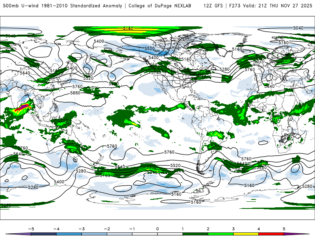Click the colorbar label "-1"
Screen dimensions: 315x236
pos(132,229)
